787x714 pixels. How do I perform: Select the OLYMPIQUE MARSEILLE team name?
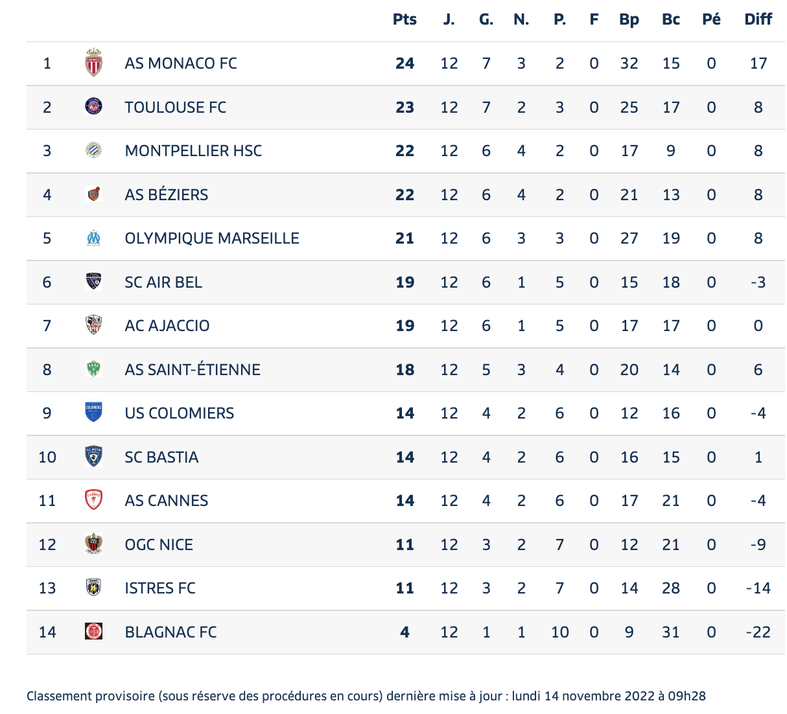[x=212, y=238]
